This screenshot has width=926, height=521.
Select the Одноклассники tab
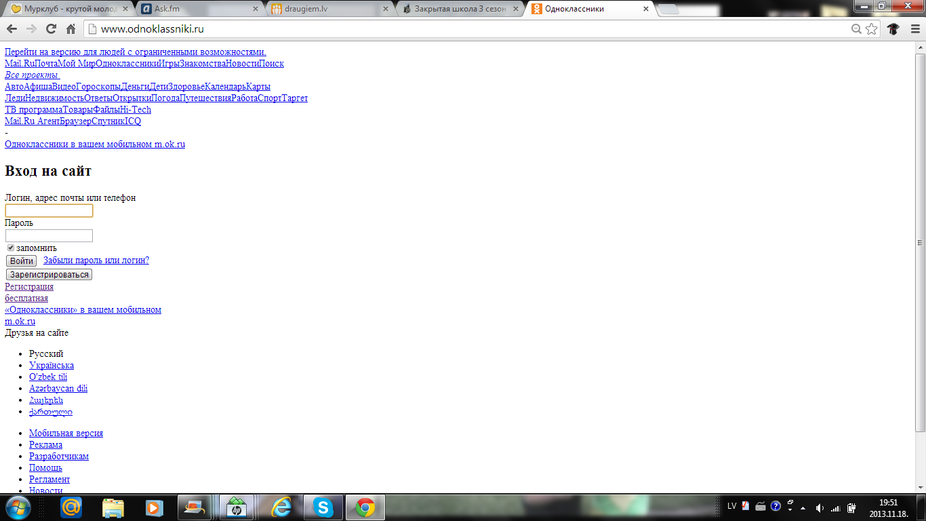tap(590, 9)
